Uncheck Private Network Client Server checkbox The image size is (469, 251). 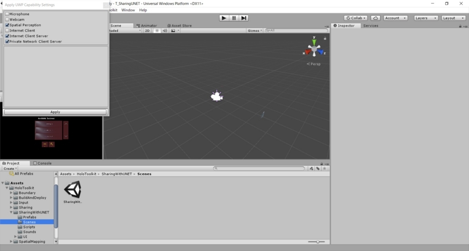coord(7,42)
